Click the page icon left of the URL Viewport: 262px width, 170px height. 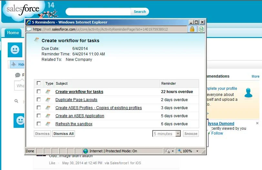tap(29, 29)
